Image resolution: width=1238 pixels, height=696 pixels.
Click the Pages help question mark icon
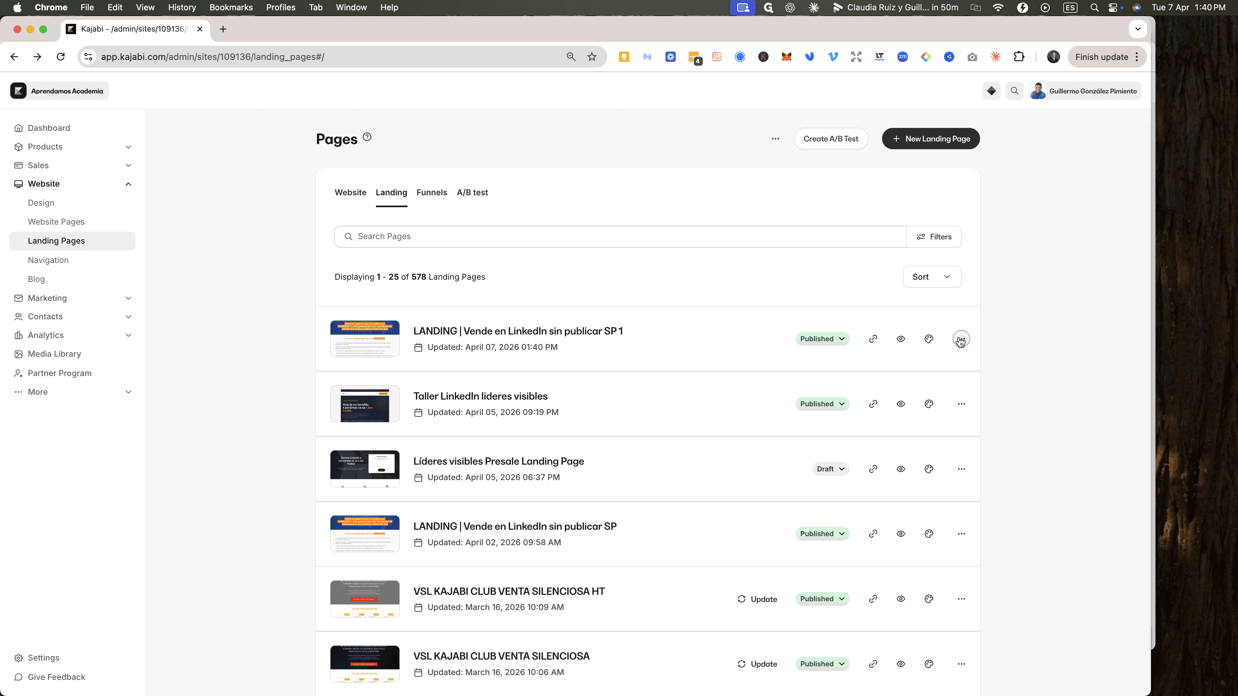coord(367,137)
